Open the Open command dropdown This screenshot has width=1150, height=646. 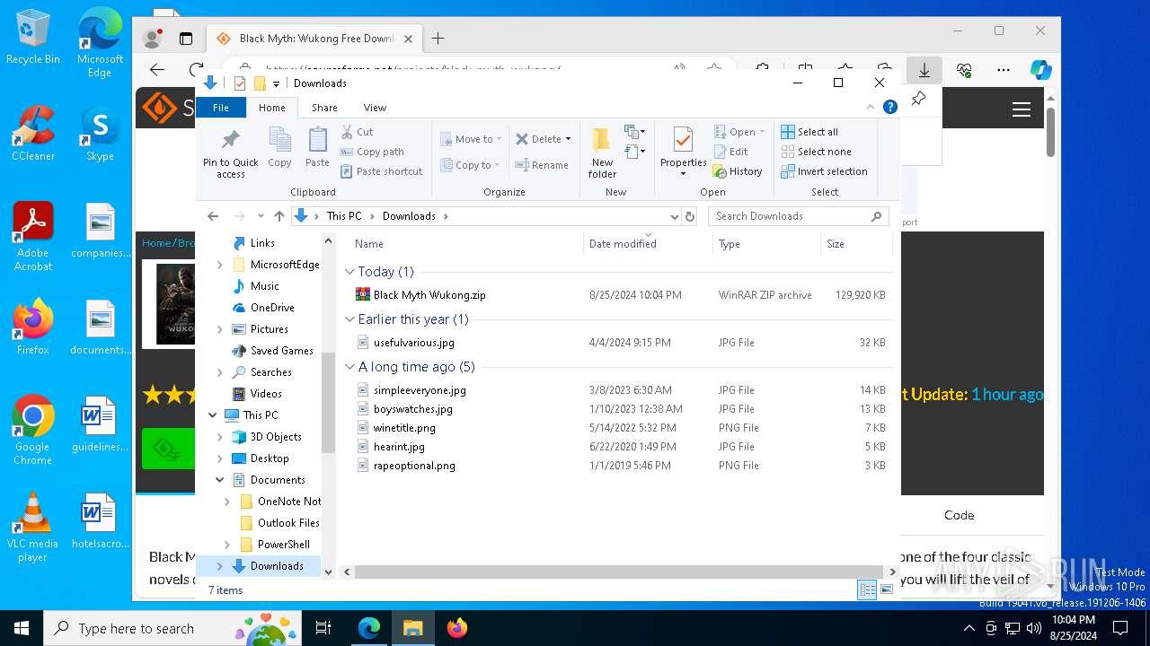click(763, 132)
